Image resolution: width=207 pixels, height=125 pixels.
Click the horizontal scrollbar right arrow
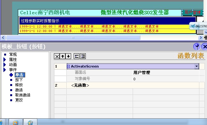[201, 38]
